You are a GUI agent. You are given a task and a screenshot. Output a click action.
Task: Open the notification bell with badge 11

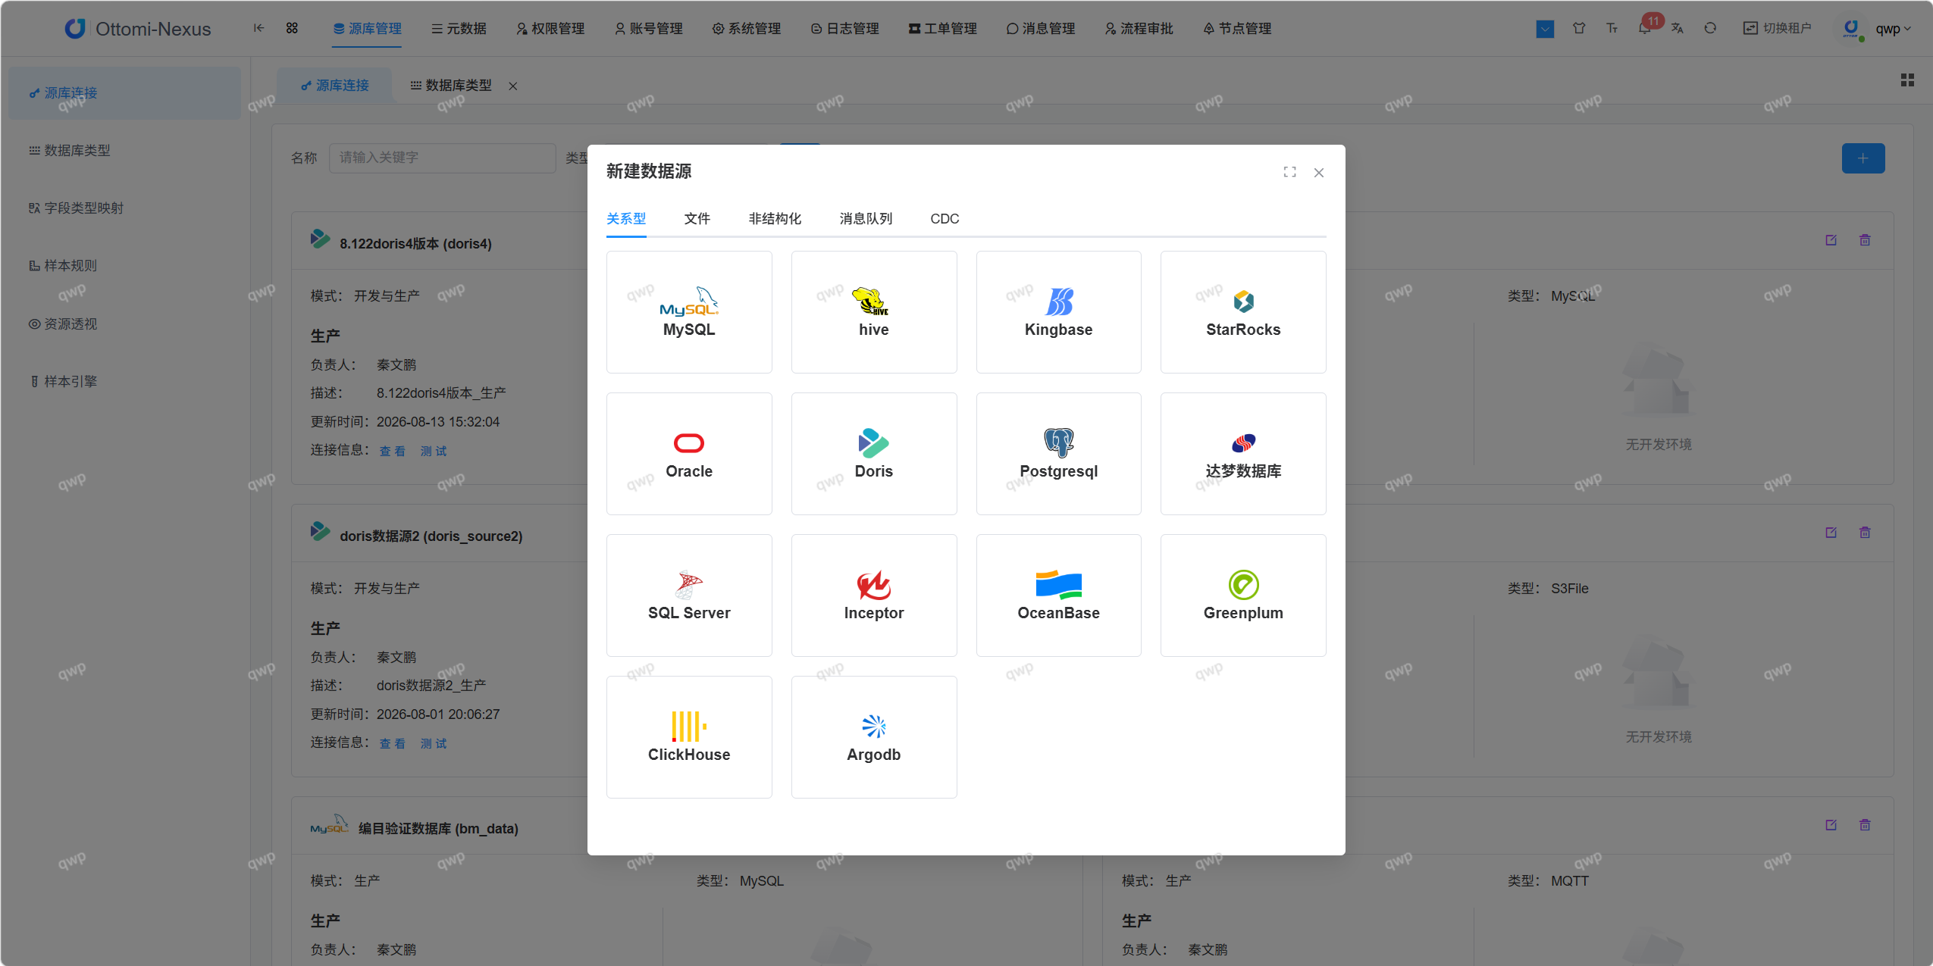pyautogui.click(x=1645, y=28)
